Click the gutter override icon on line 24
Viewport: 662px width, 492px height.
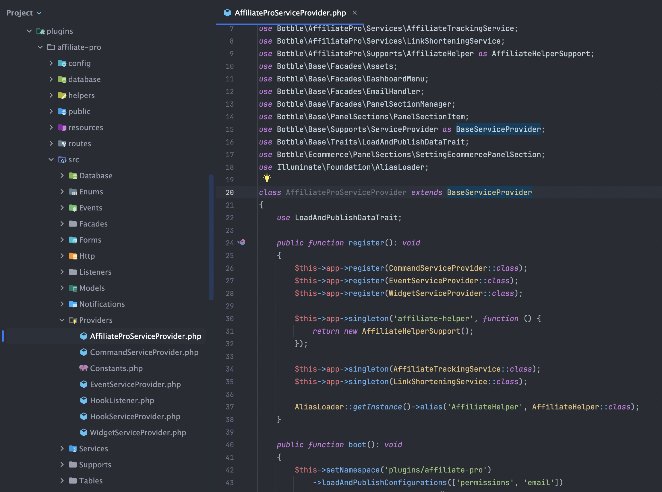tap(242, 242)
